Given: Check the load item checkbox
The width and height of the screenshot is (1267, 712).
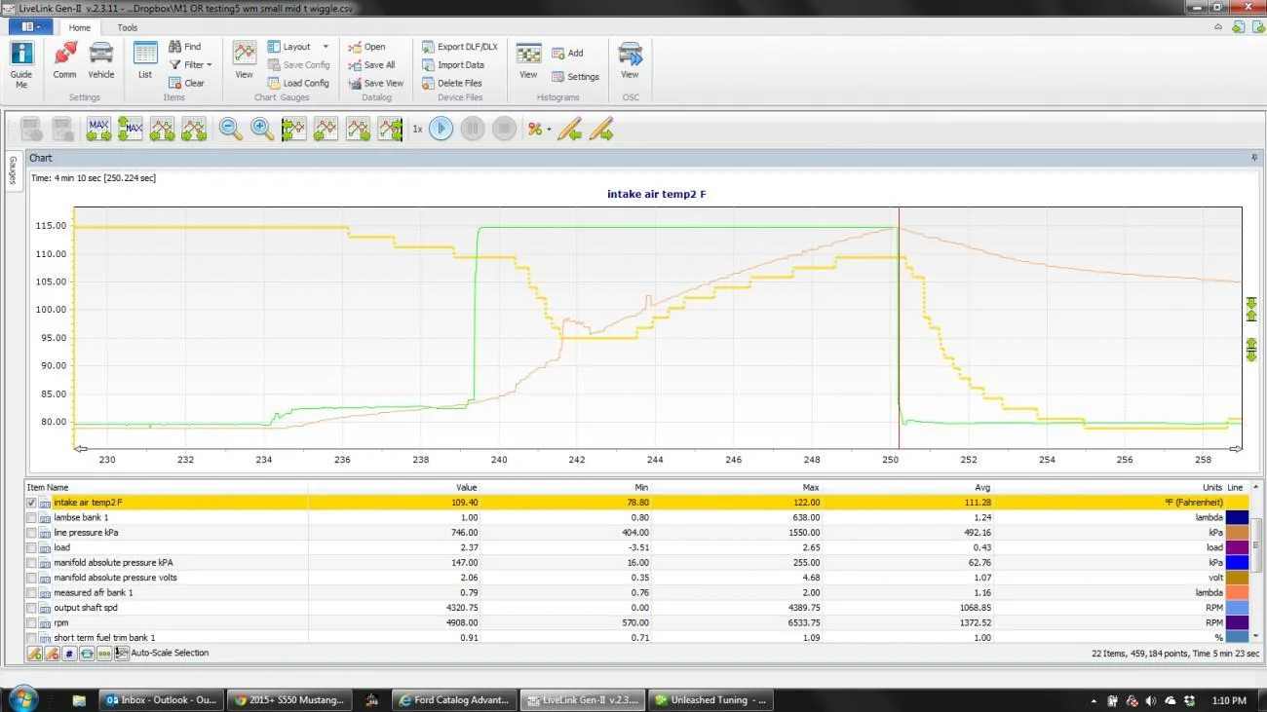Looking at the screenshot, I should coord(31,547).
